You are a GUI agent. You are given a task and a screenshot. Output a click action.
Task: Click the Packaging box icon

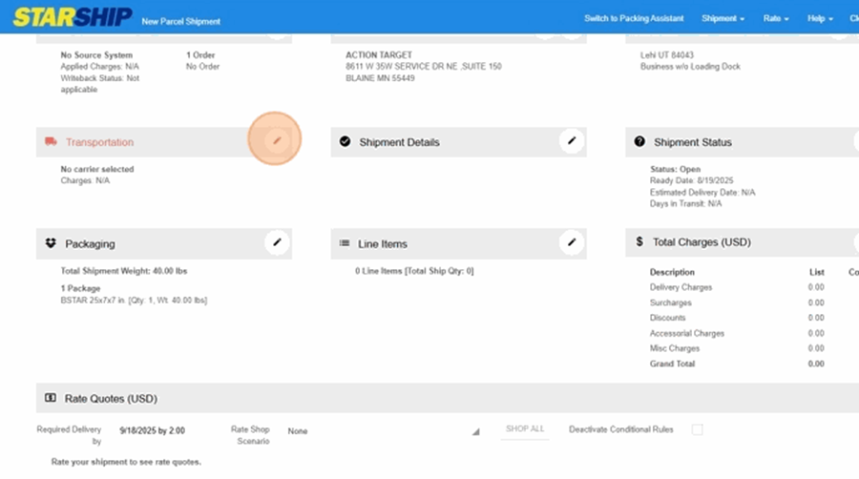(51, 243)
